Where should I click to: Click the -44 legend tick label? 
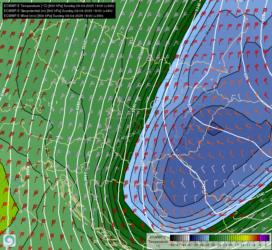click(x=184, y=245)
